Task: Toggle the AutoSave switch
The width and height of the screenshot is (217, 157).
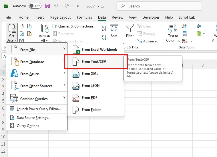Action: [35, 6]
